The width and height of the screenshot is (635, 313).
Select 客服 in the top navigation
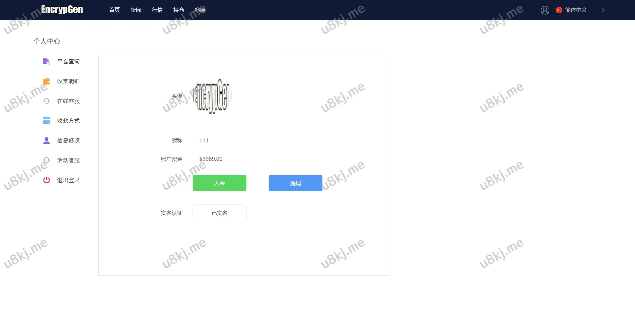(x=200, y=10)
